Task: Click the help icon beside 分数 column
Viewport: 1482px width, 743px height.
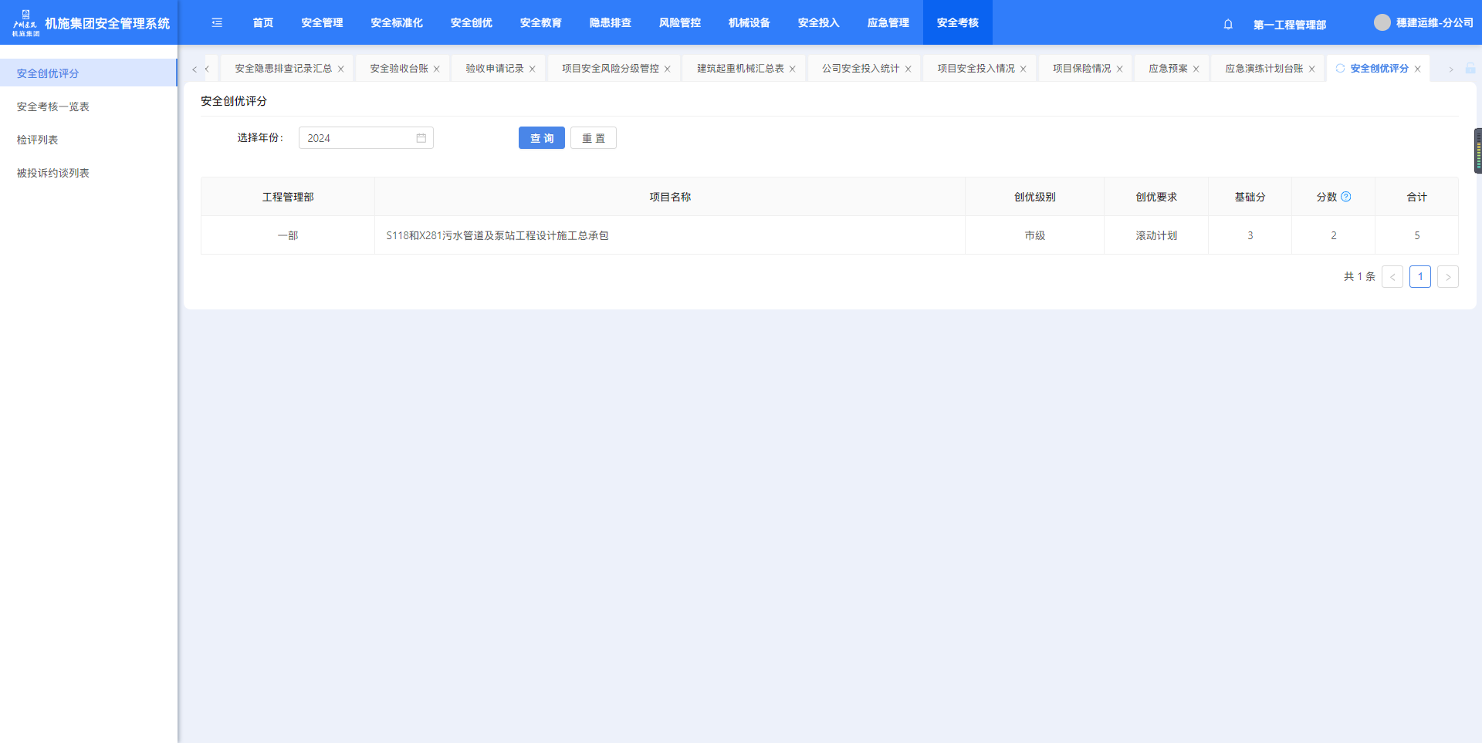Action: pos(1346,197)
